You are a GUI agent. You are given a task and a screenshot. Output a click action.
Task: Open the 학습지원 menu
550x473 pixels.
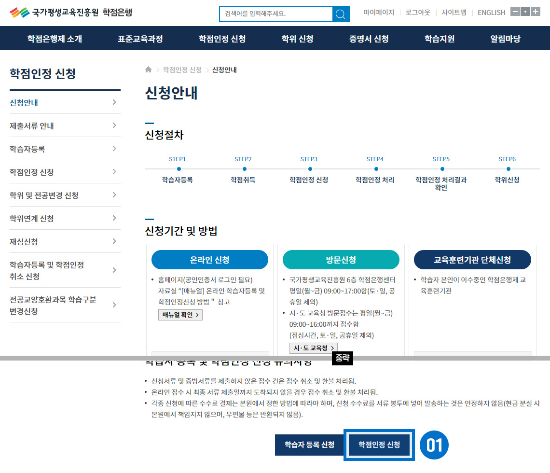point(440,39)
